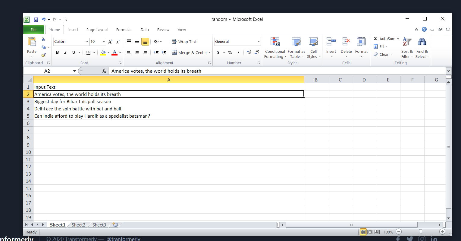
Task: Zoom in with the plus button
Action: point(442,232)
